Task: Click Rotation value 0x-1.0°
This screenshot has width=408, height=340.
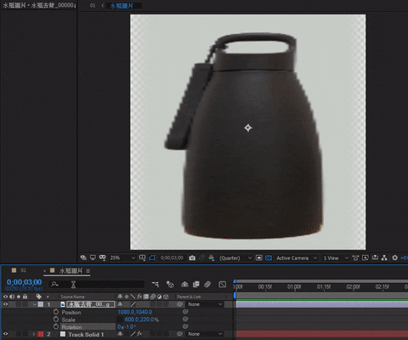Action: 126,327
